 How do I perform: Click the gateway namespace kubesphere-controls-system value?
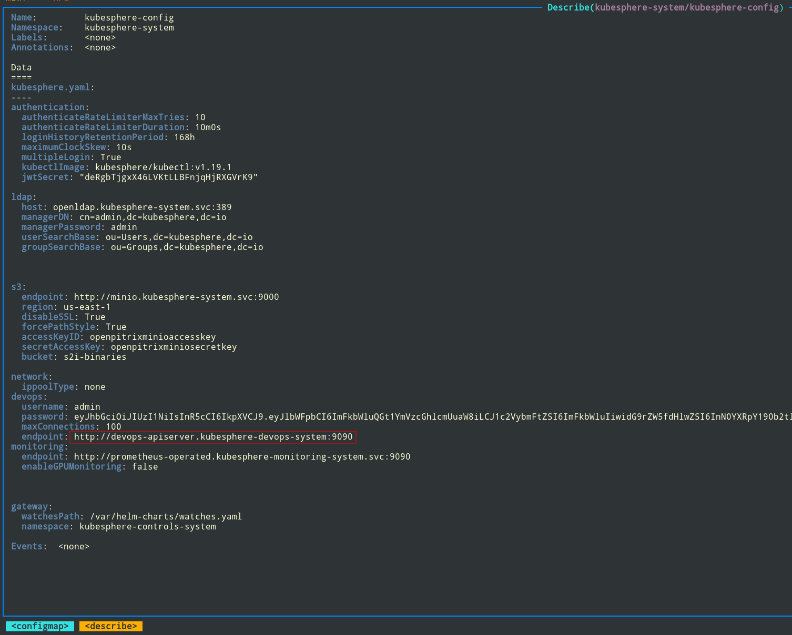tap(147, 526)
